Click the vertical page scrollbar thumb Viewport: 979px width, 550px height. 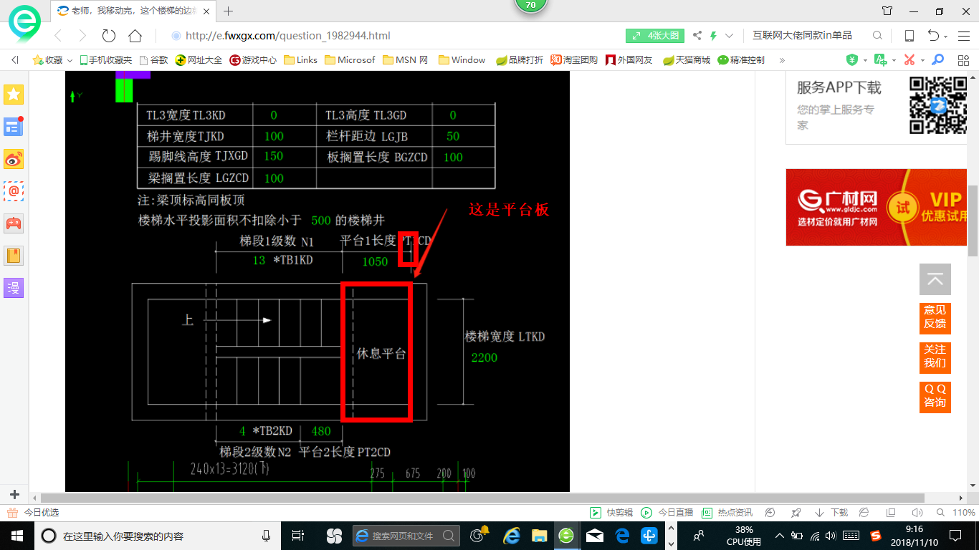(973, 221)
